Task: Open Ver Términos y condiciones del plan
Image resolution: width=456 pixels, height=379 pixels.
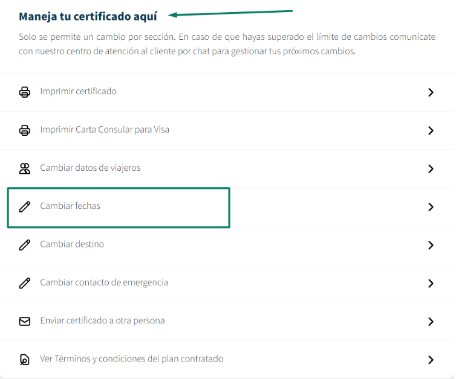Action: (x=131, y=359)
